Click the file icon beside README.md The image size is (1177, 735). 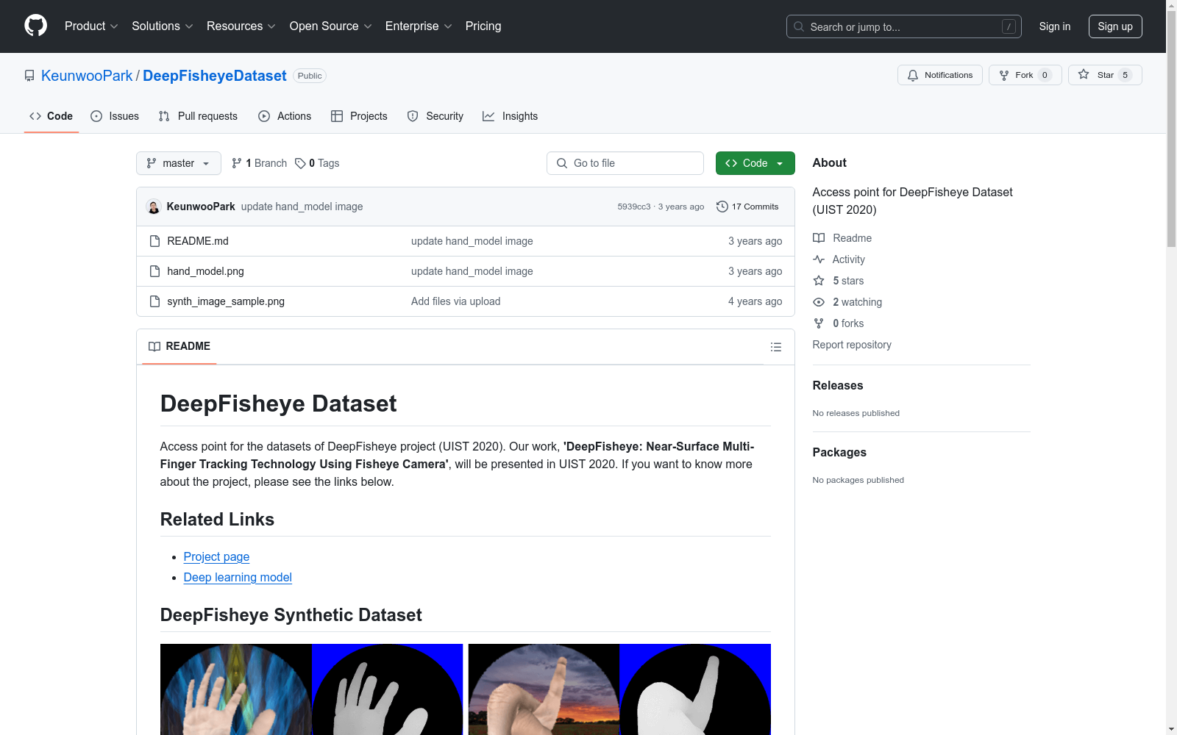pyautogui.click(x=154, y=241)
